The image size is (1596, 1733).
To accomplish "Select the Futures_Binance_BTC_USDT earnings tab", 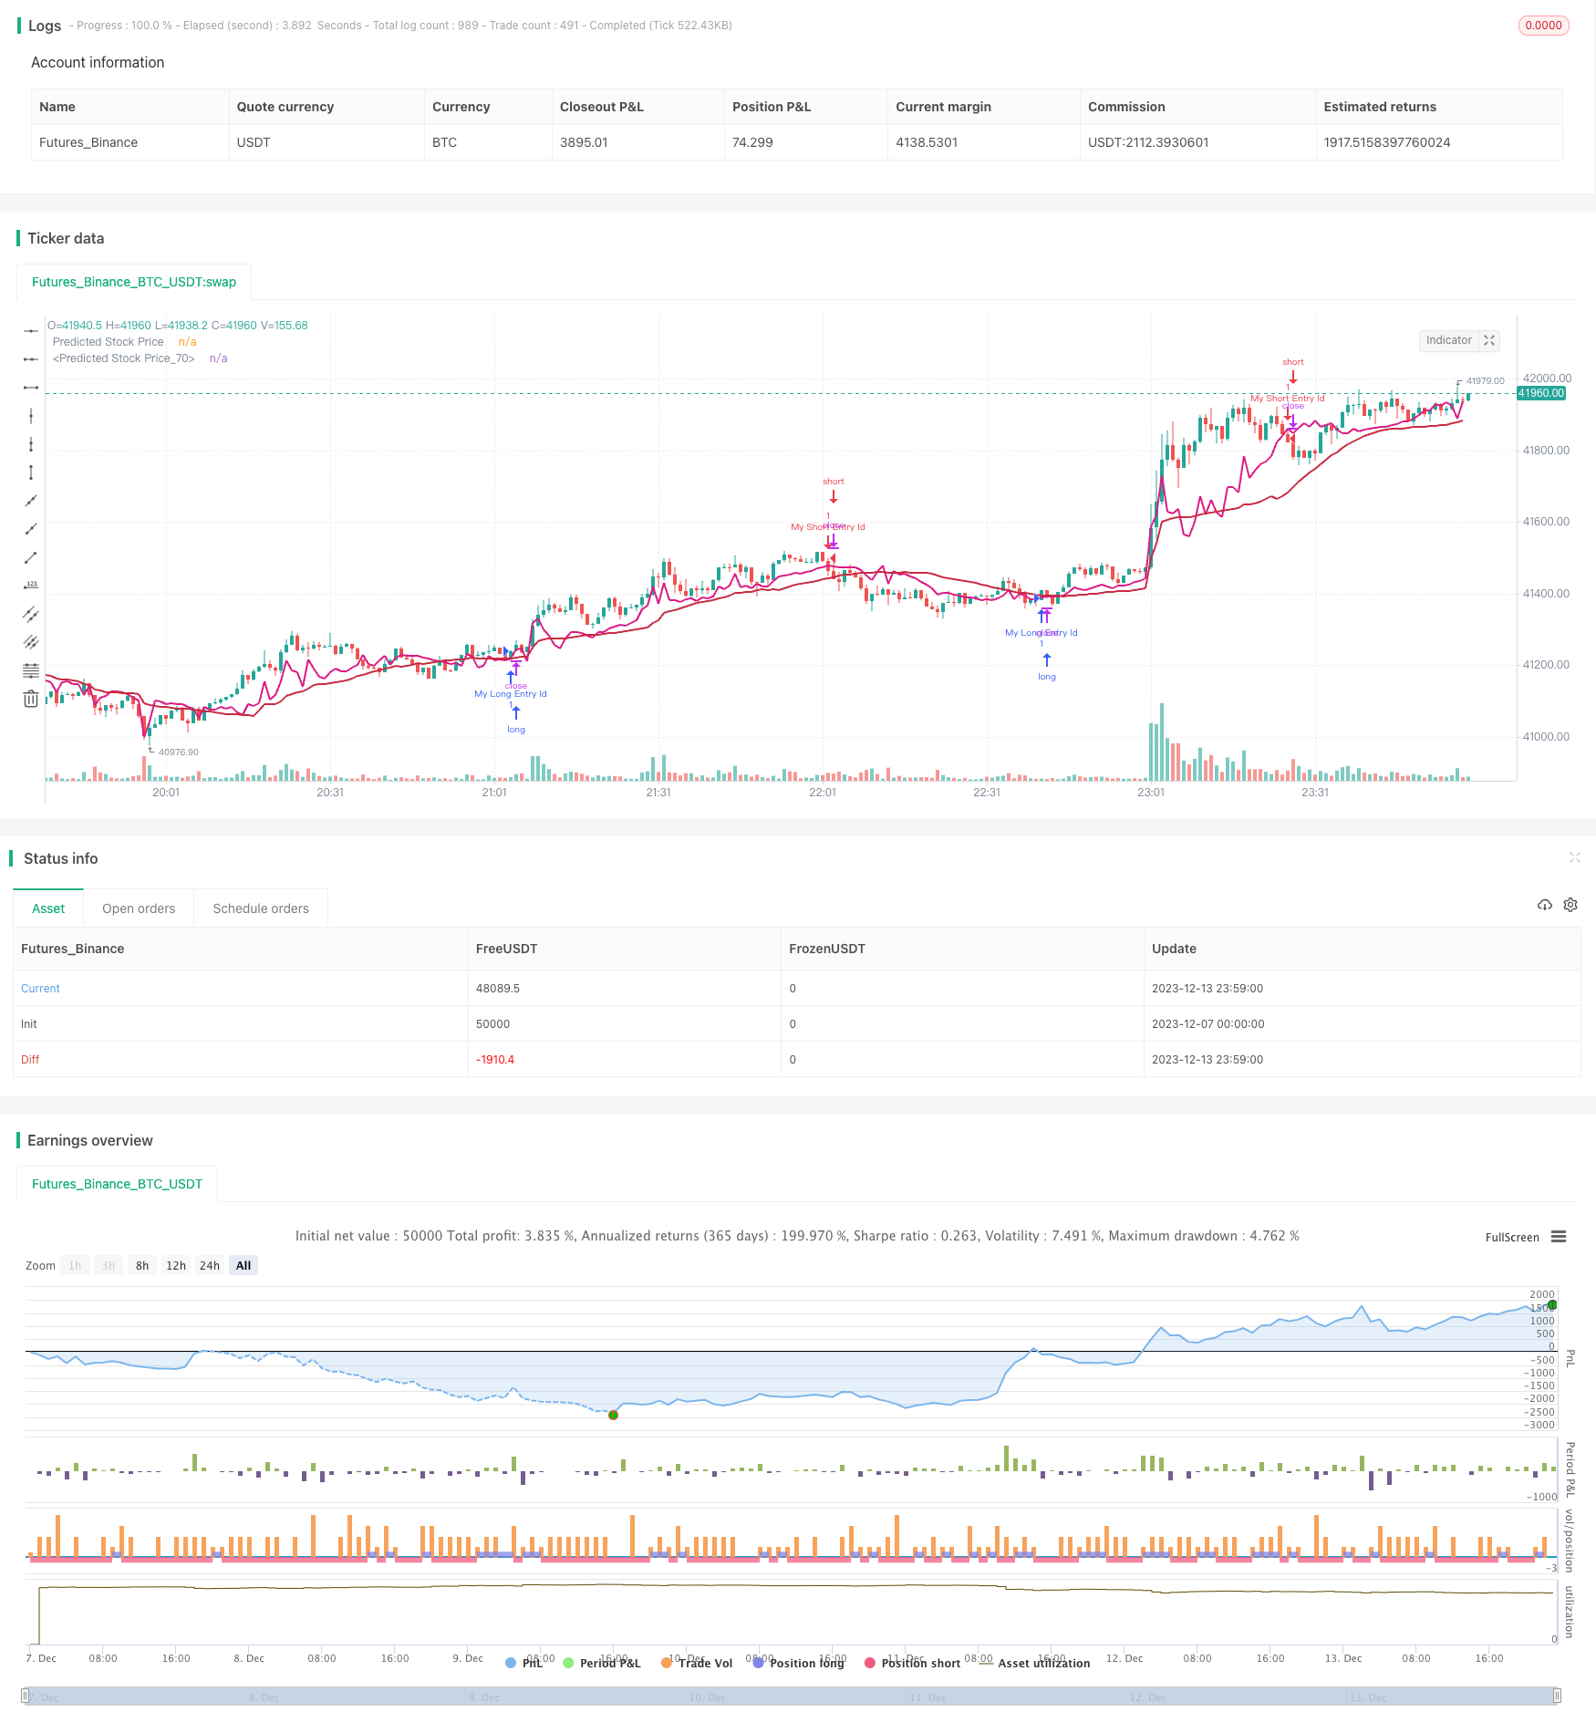I will (x=117, y=1184).
